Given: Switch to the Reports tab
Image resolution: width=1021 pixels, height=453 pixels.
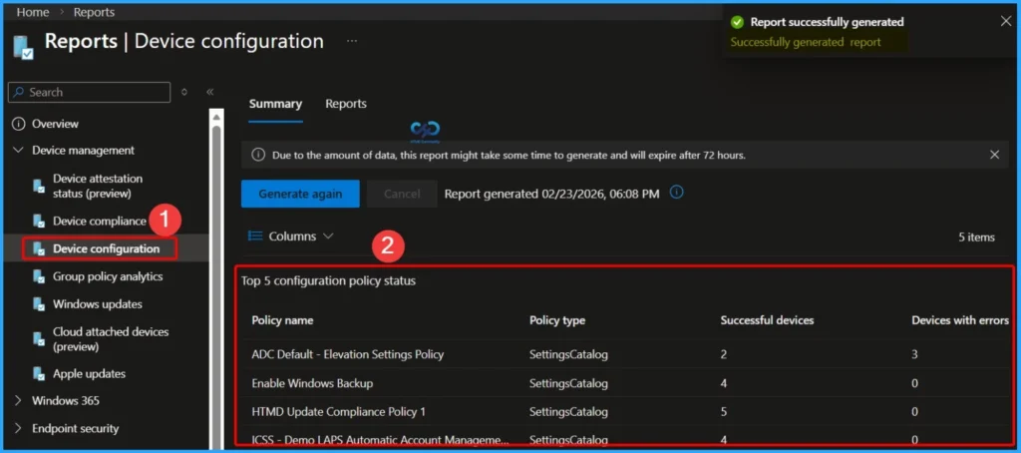Looking at the screenshot, I should [346, 105].
